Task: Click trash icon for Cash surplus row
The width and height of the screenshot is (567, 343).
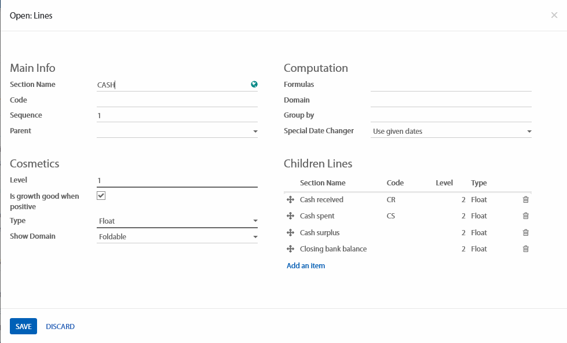Action: point(526,233)
